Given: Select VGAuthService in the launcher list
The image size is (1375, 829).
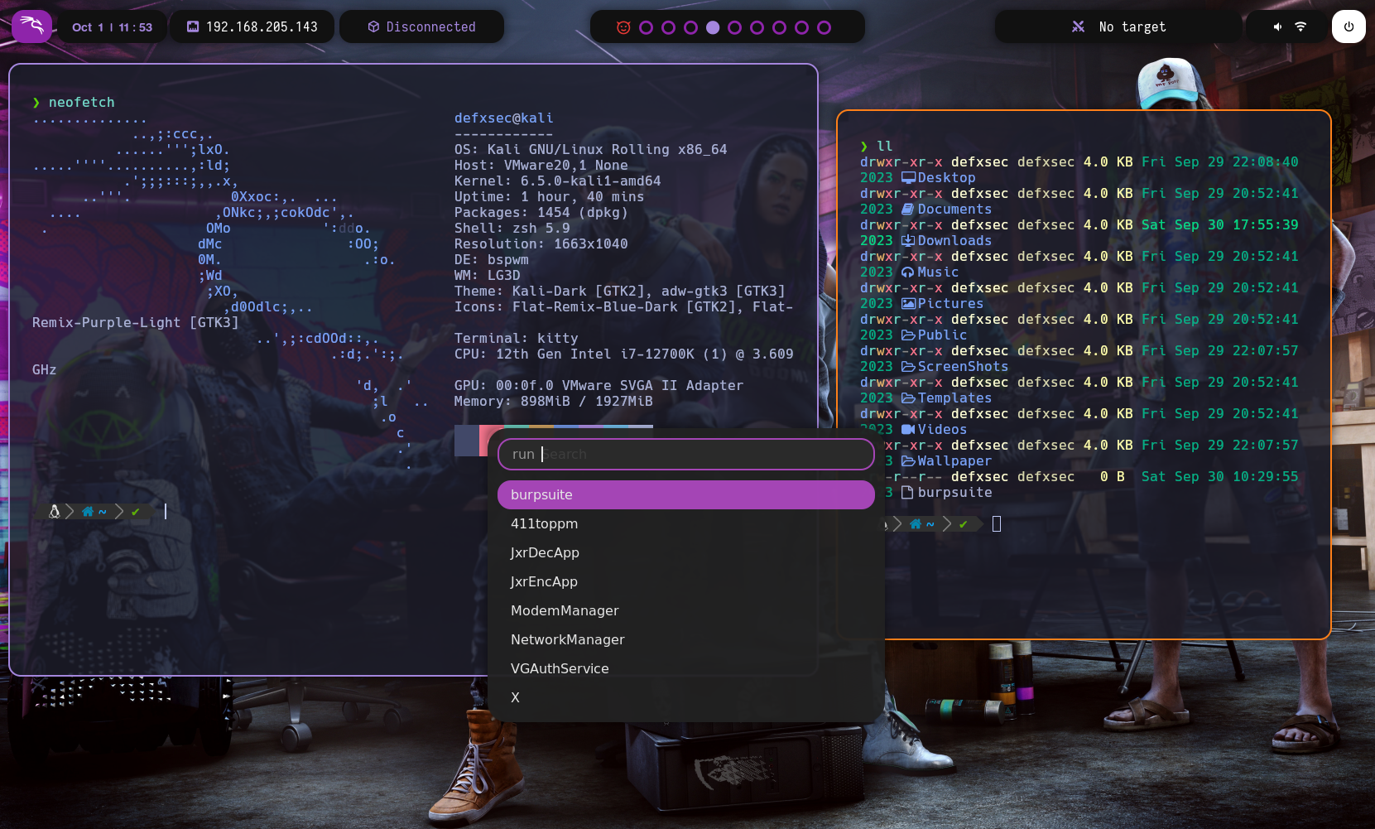Looking at the screenshot, I should (685, 668).
